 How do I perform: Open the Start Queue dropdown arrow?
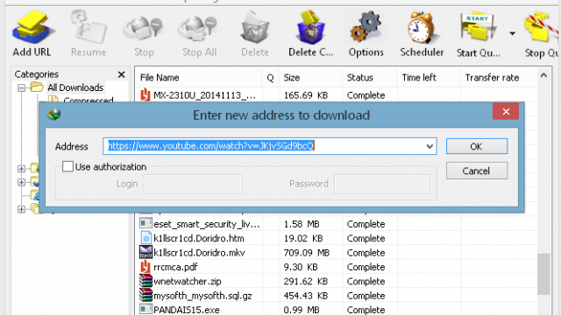point(512,33)
